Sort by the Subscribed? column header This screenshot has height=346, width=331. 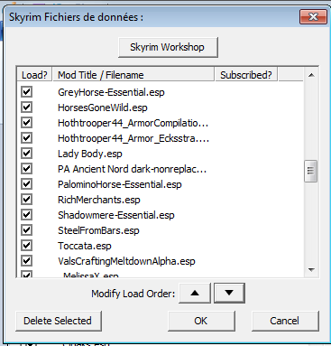[x=246, y=75]
